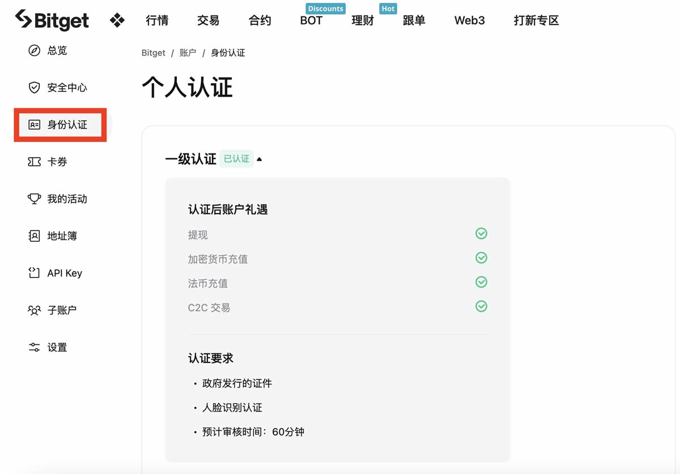
Task: Click the 我的活动 trophy icon
Action: tap(35, 199)
